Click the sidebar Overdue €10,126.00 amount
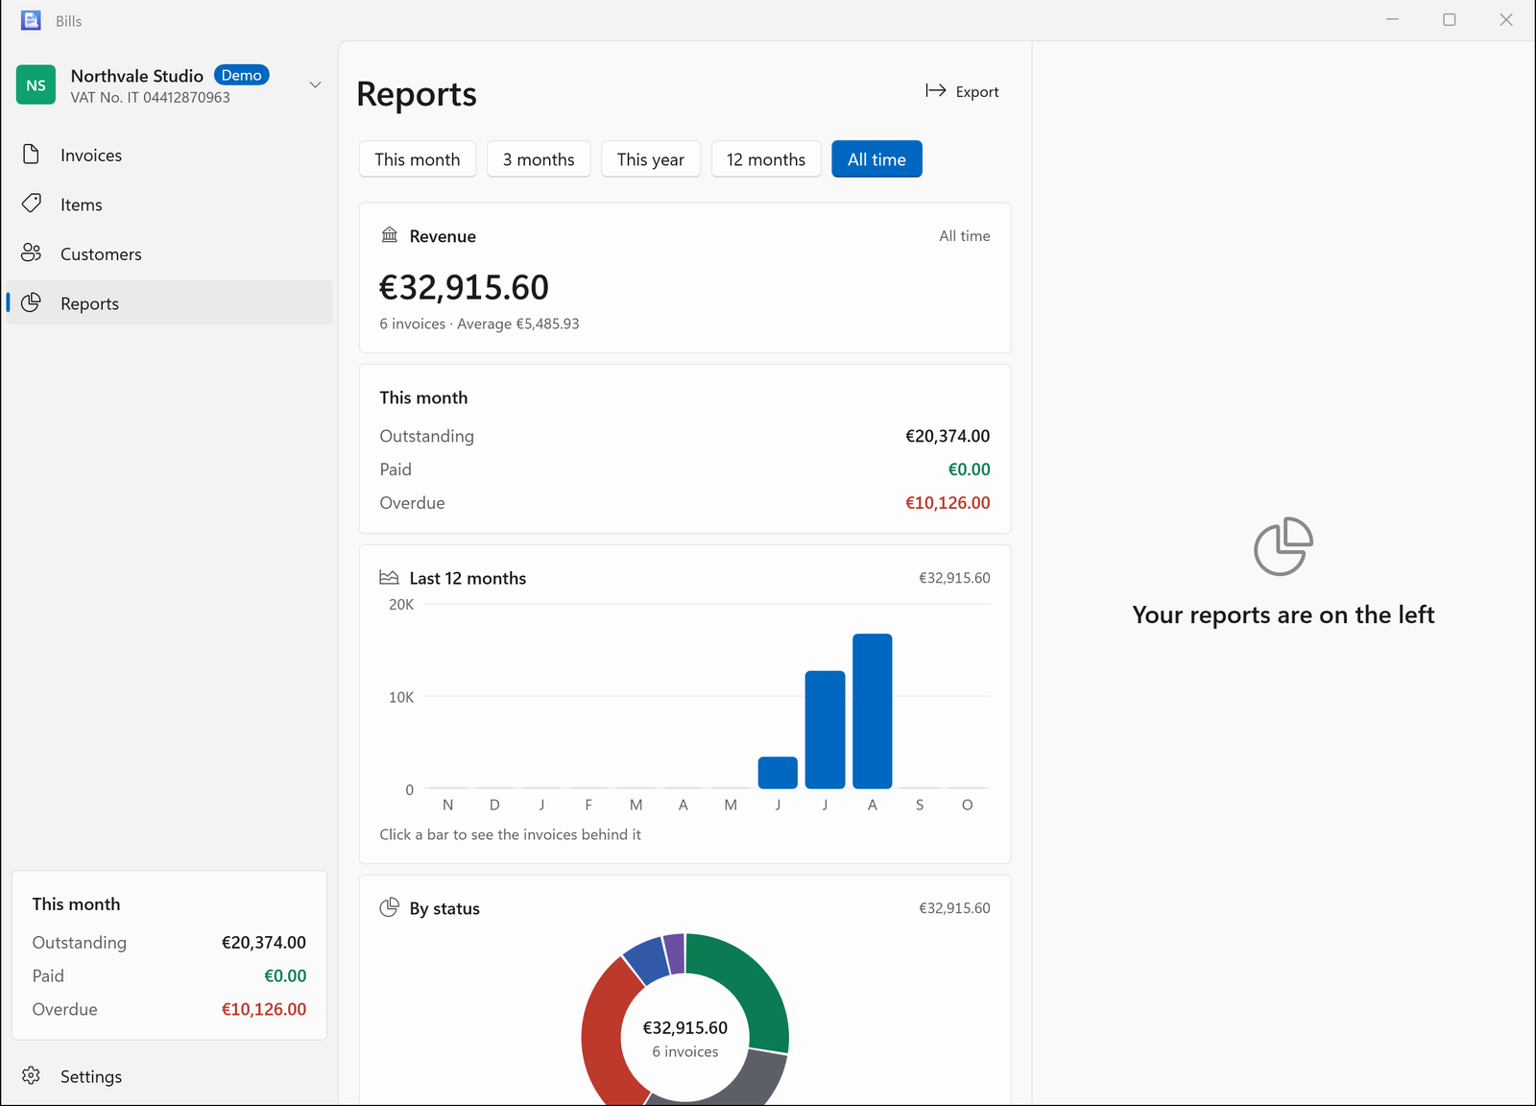This screenshot has height=1106, width=1536. pos(264,1009)
